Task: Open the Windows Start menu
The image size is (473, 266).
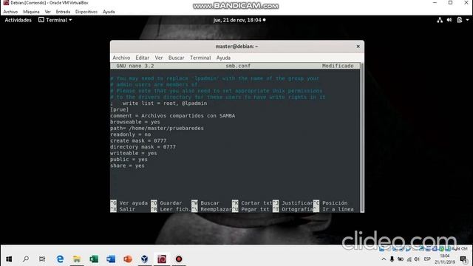Action: [9, 259]
